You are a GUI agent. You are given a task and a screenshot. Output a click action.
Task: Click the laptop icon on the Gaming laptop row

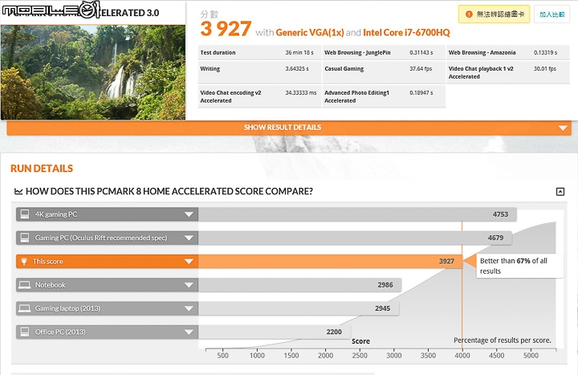(25, 308)
